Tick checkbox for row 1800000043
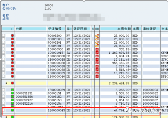 (x=4, y=110)
